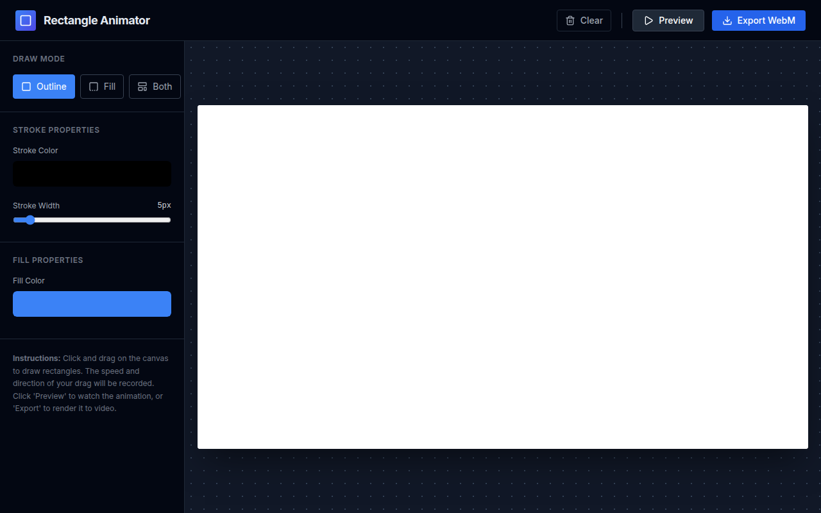Clear all drawn rectangles
The image size is (821, 513).
coord(584,20)
